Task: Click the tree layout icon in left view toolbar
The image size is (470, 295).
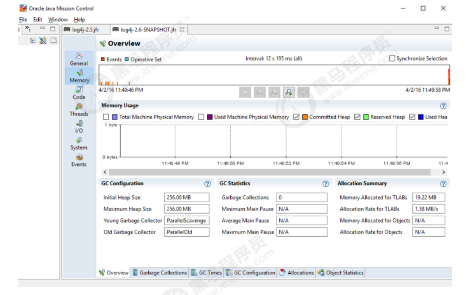Action: coord(33,40)
